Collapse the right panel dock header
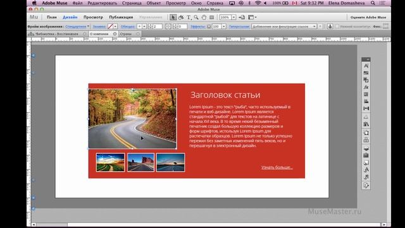 point(366,59)
